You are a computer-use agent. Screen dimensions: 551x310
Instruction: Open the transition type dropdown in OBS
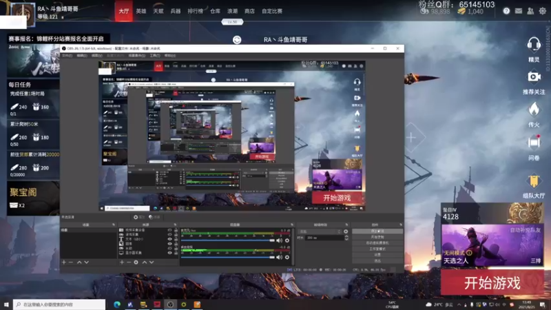(320, 231)
